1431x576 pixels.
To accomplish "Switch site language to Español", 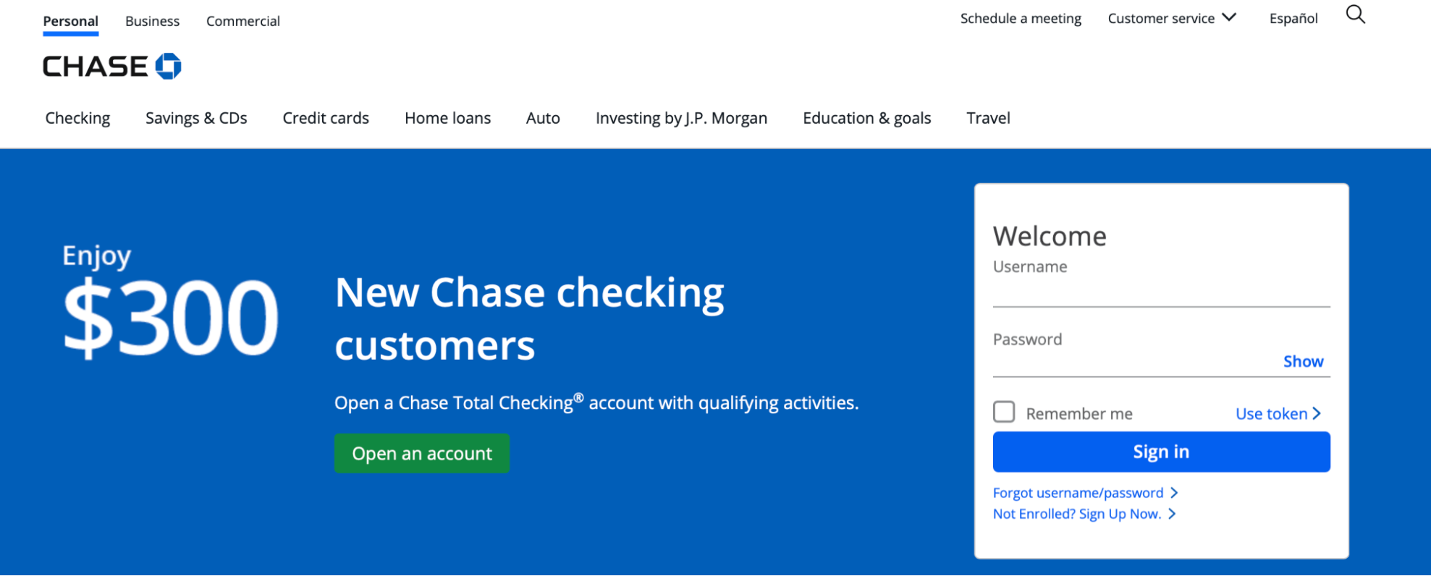I will click(x=1293, y=18).
